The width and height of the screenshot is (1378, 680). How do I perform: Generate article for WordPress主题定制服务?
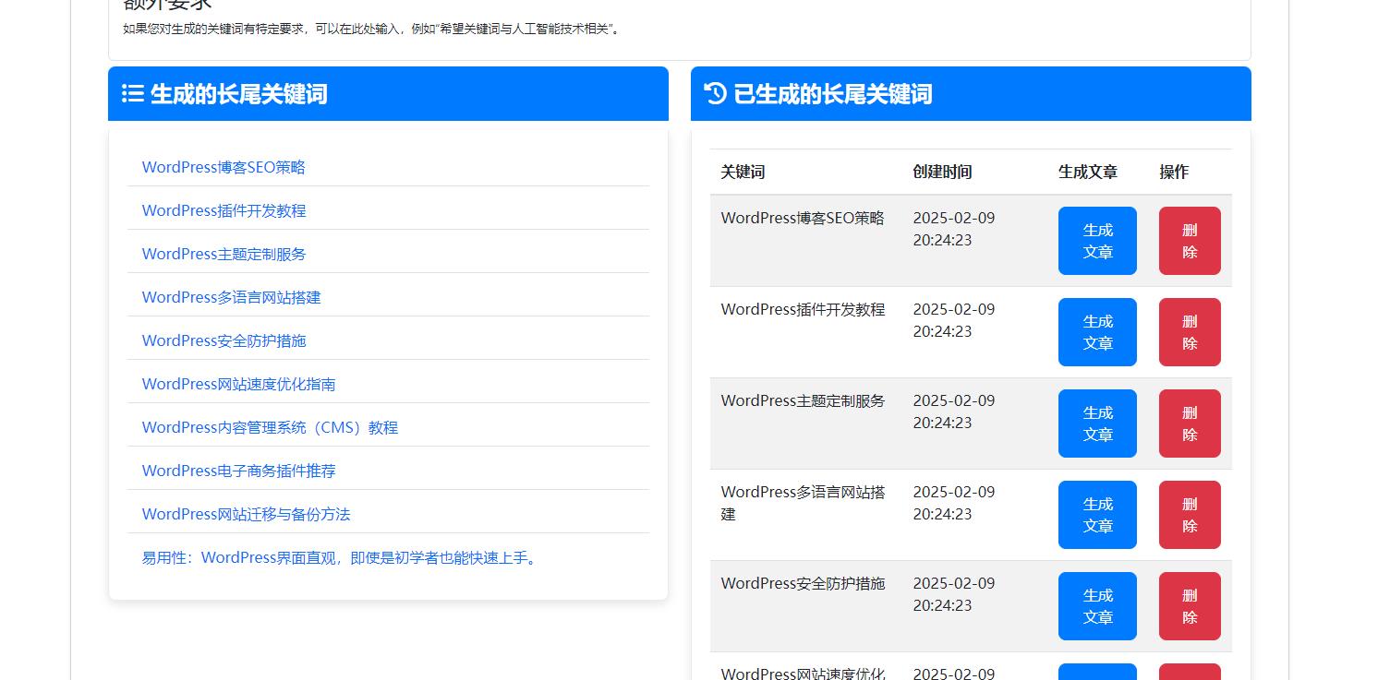point(1096,424)
